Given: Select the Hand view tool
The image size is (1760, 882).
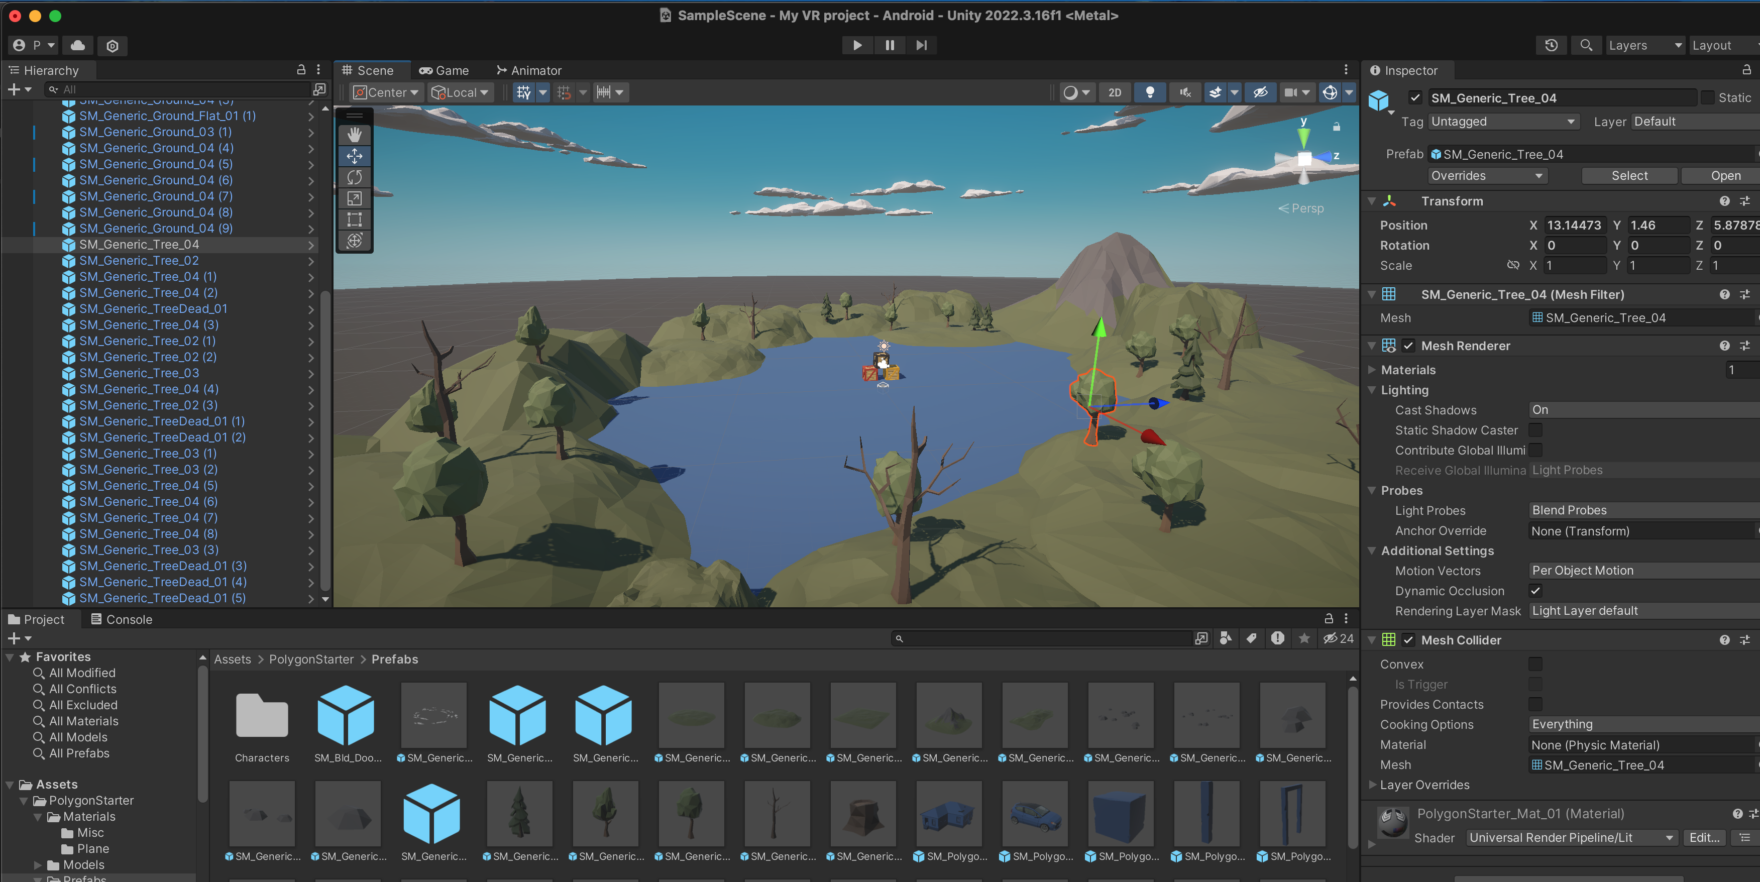Looking at the screenshot, I should [x=354, y=135].
